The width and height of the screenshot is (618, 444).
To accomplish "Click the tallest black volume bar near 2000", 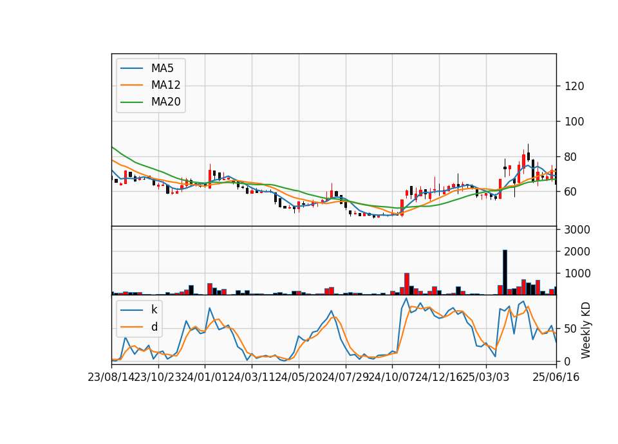I will click(505, 272).
